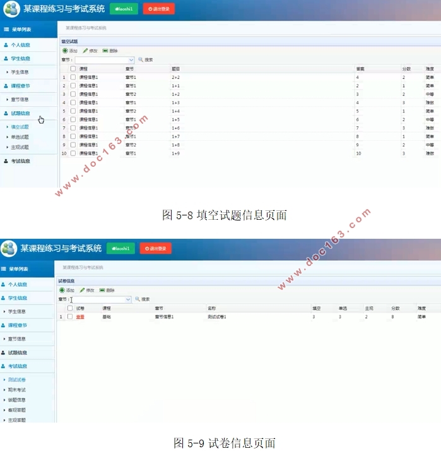Click the system logo in Figure 5-8 header
The width and height of the screenshot is (441, 451).
coord(11,9)
